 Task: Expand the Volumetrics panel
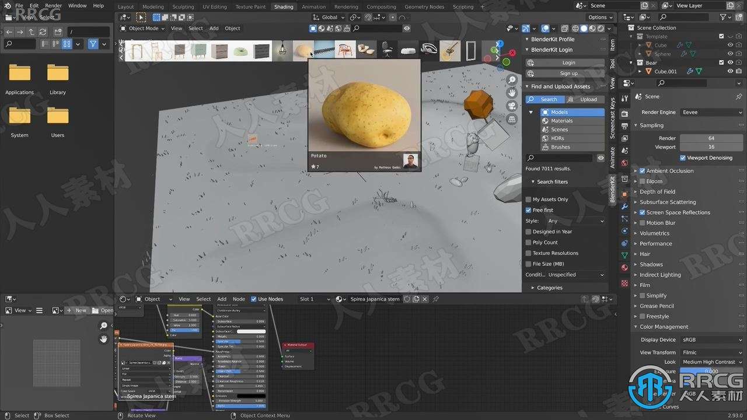coord(654,233)
